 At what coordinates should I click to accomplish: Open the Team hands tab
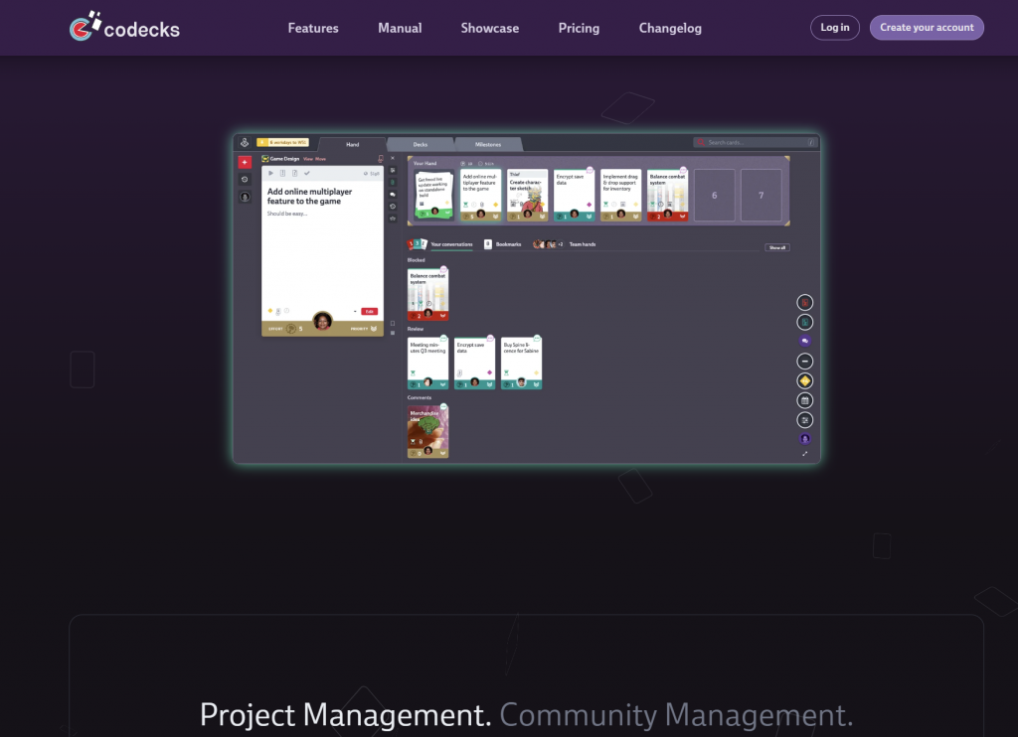(565, 244)
